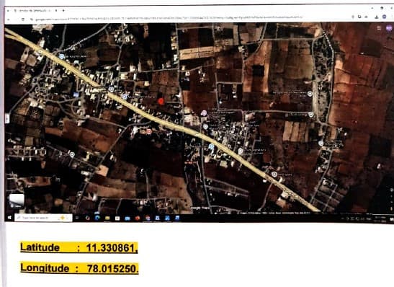Viewport: 394px width, 287px height.
Task: Launch Microsoft Edge from the taskbar
Action: click(x=97, y=218)
